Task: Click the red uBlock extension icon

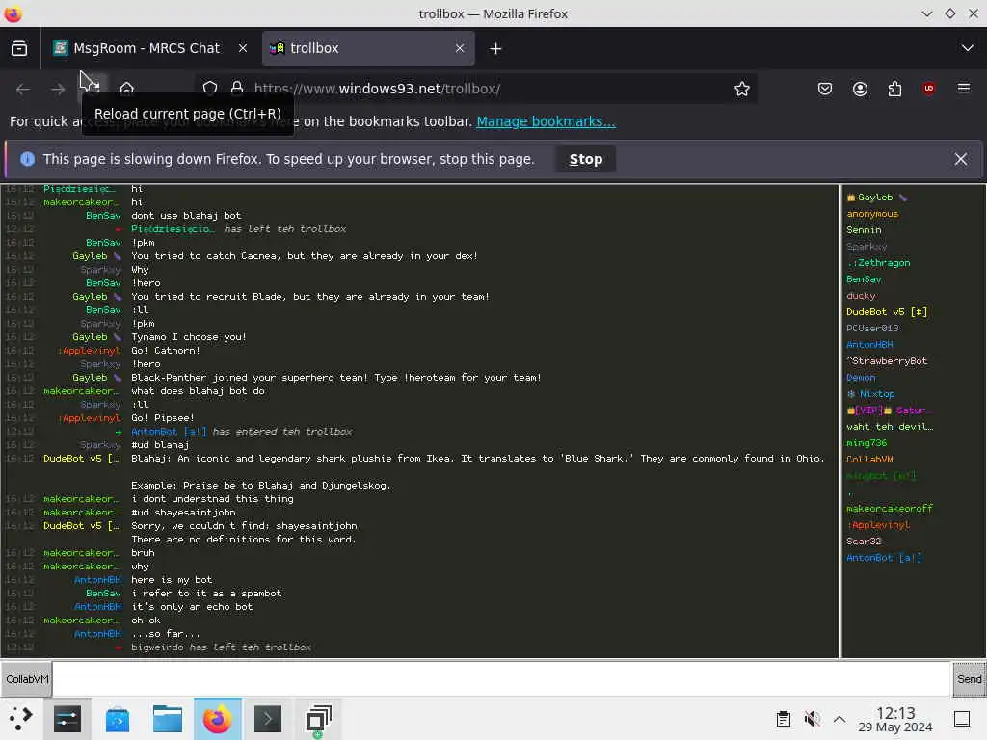Action: (x=929, y=89)
